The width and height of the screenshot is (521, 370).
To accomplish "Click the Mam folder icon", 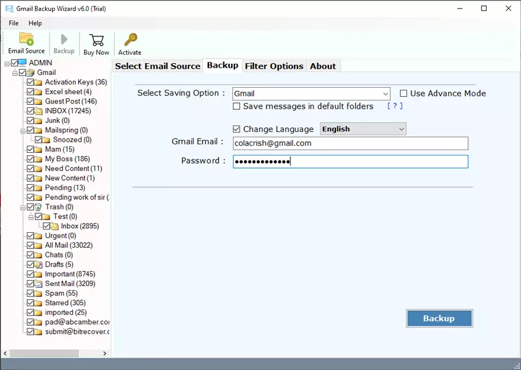I will [38, 150].
